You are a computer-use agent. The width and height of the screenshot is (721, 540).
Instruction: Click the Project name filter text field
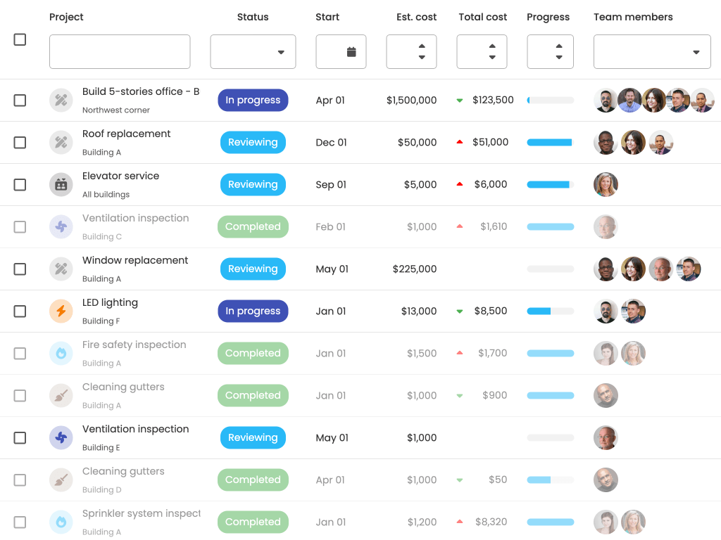(x=120, y=52)
